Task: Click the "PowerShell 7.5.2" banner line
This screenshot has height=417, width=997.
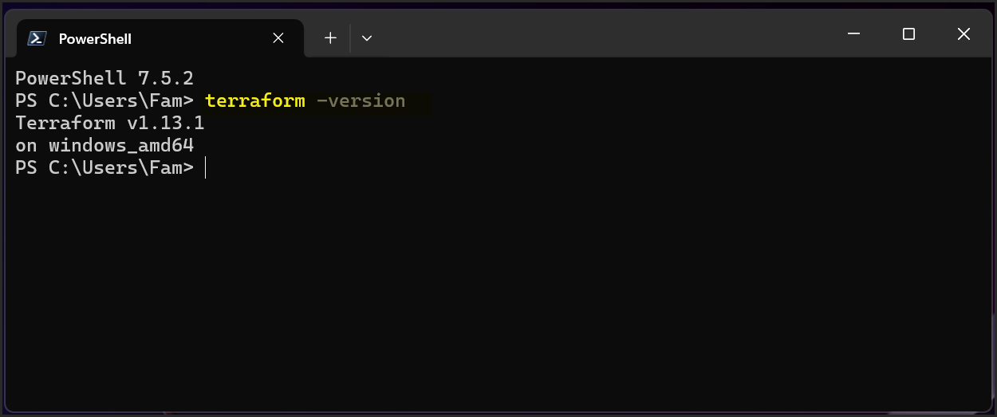Action: pos(104,78)
